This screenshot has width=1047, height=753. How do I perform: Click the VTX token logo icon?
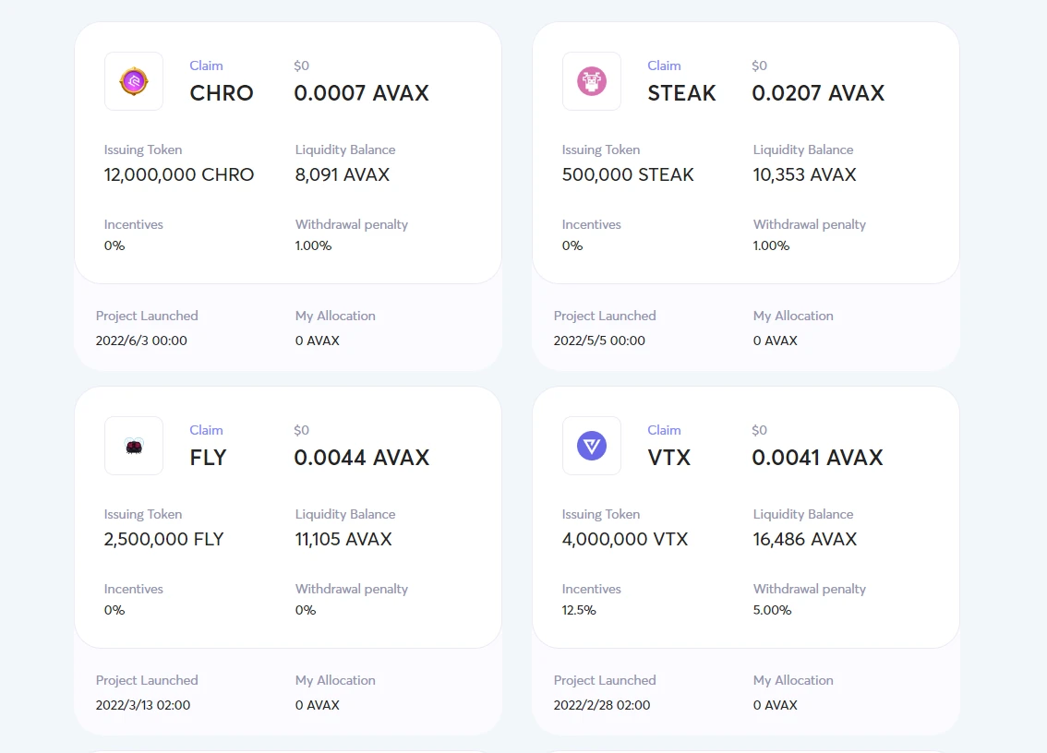(x=592, y=446)
